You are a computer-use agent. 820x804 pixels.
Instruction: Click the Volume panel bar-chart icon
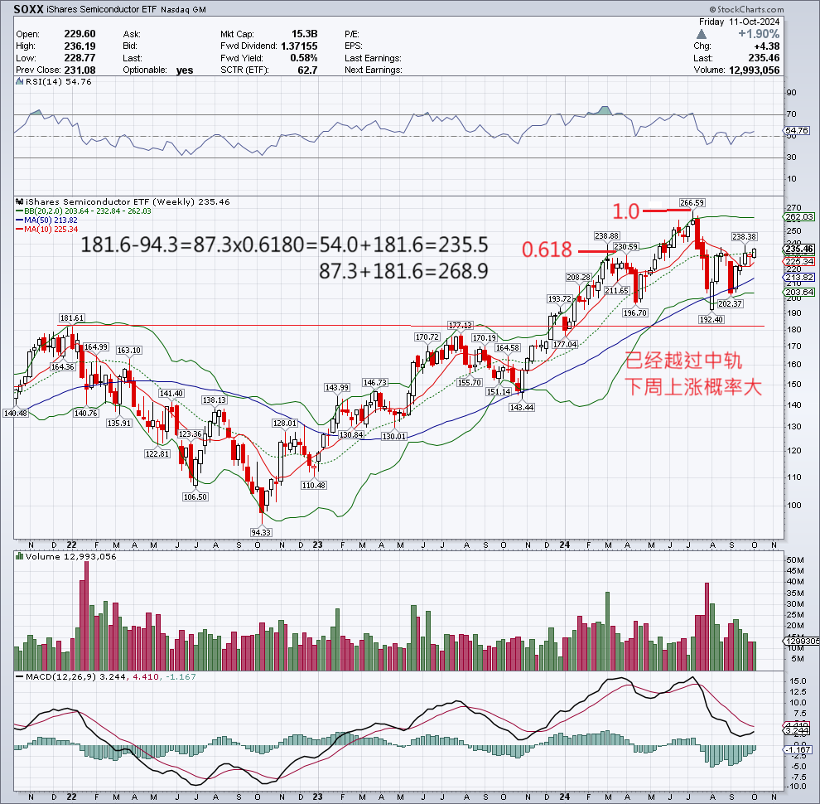tap(19, 556)
